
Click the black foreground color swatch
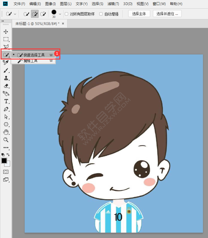(x=4, y=161)
